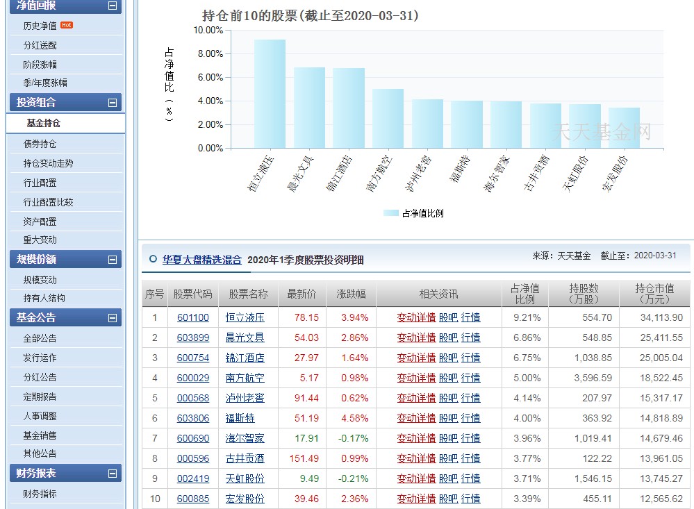Click the Hot icon next to 历史净值

[67, 24]
